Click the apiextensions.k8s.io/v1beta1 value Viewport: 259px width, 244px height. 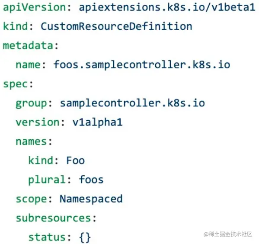(x=167, y=7)
